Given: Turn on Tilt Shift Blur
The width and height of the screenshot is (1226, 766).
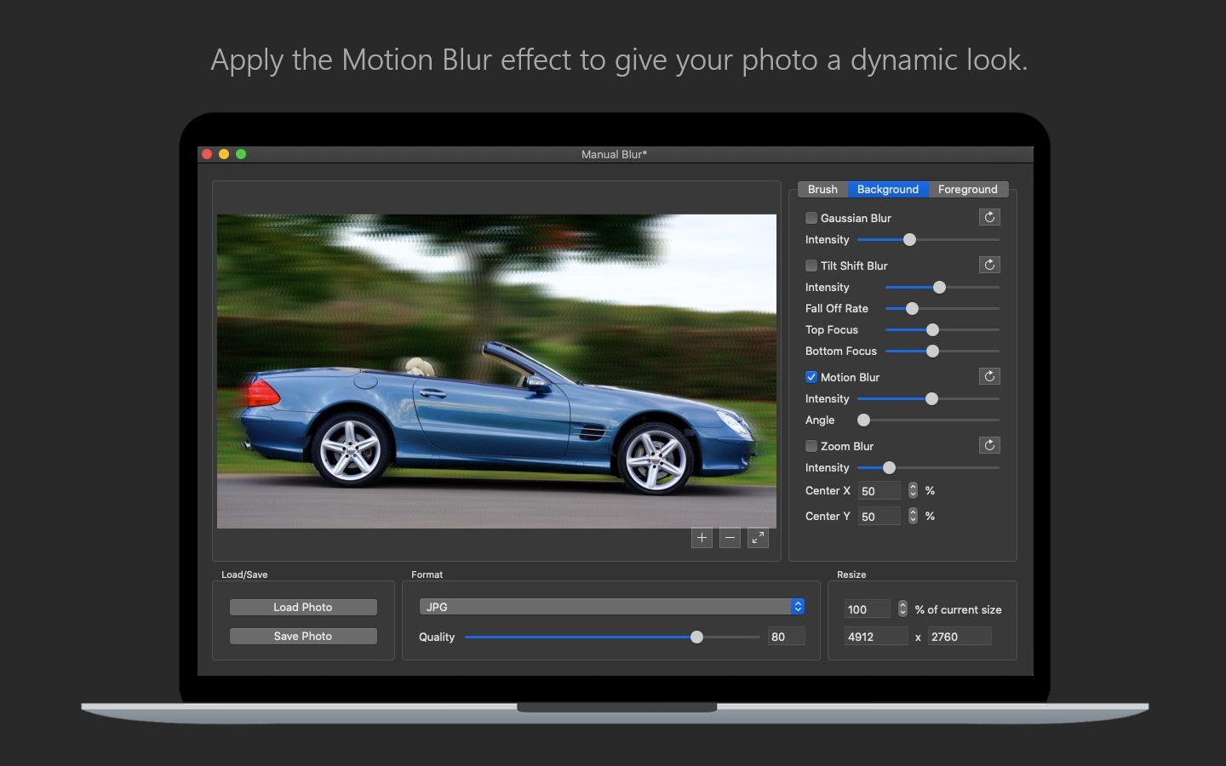Looking at the screenshot, I should tap(811, 266).
